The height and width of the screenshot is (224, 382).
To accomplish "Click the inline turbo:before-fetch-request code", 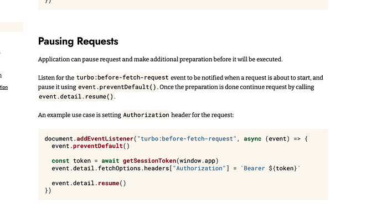I will [x=116, y=78].
